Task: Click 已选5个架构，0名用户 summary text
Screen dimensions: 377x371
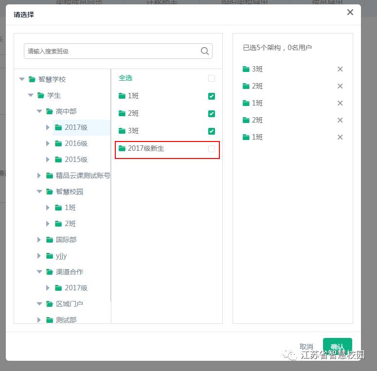Action: point(277,48)
